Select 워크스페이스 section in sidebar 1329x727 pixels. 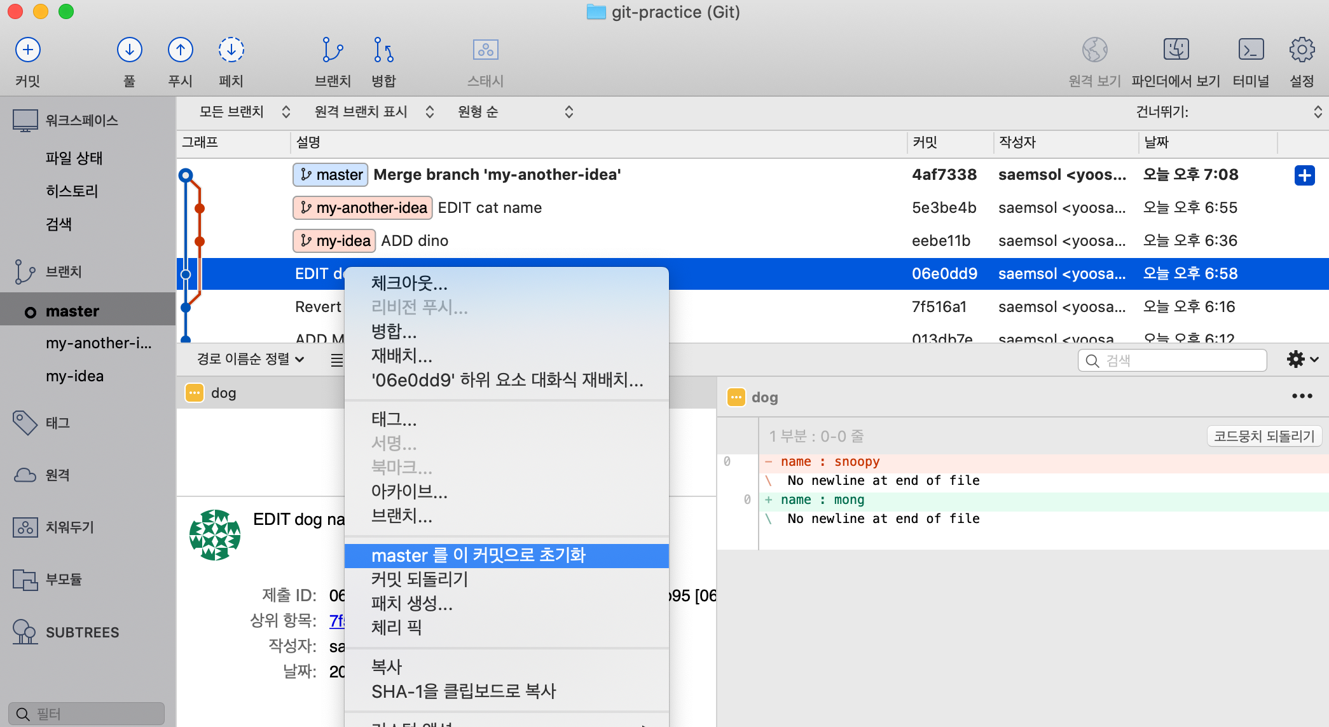(81, 120)
